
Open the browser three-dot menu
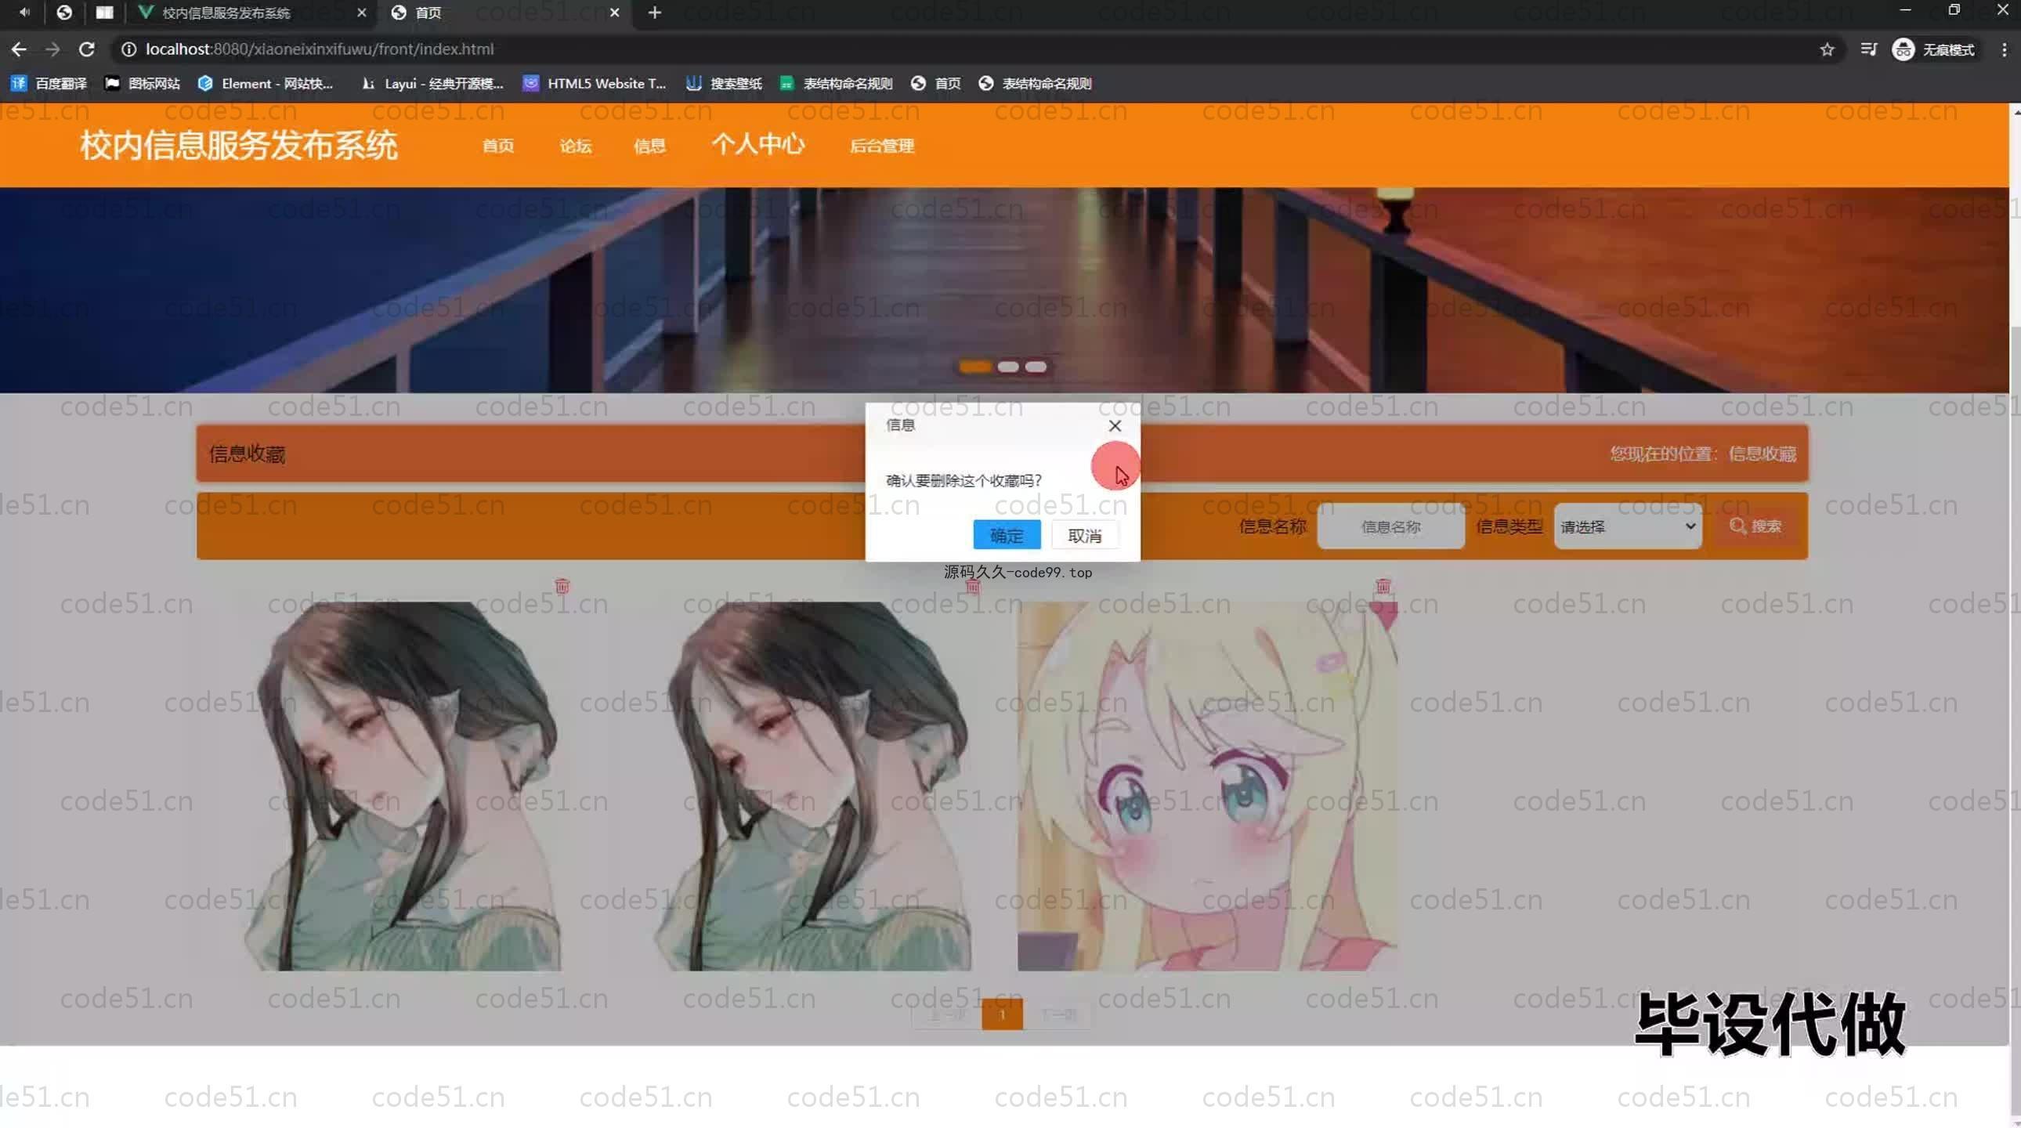coord(2004,49)
